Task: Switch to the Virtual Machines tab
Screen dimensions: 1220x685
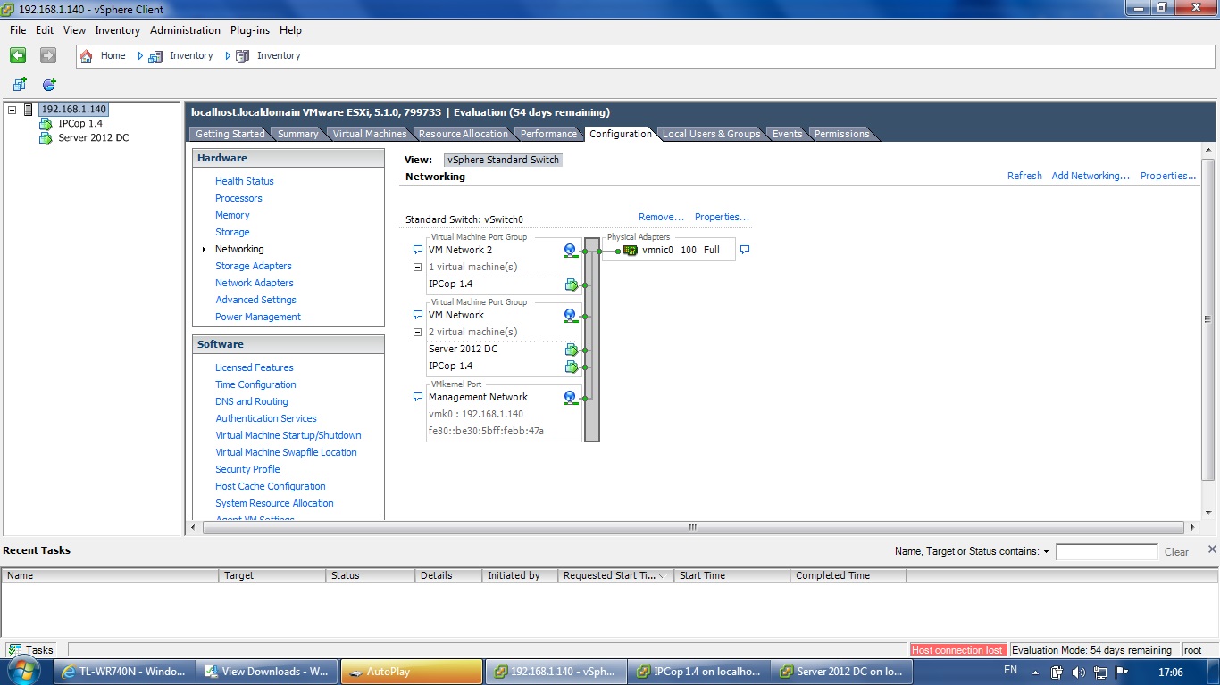Action: pos(370,134)
